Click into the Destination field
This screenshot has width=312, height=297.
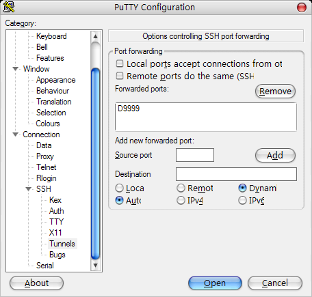coord(236,174)
